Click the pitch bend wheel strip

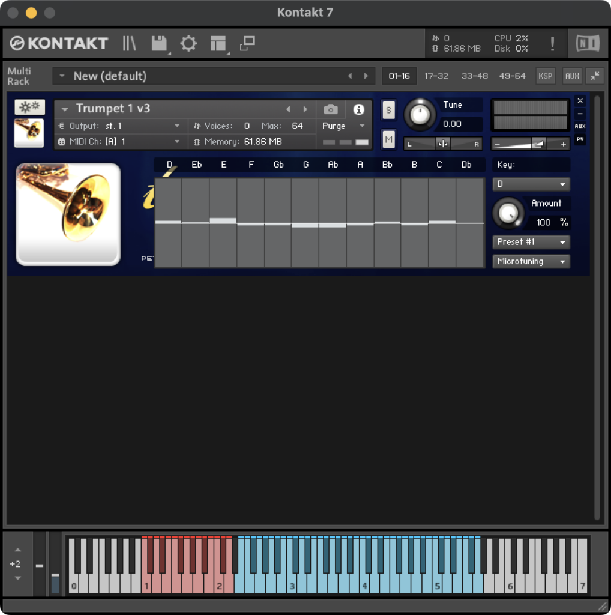(x=40, y=564)
